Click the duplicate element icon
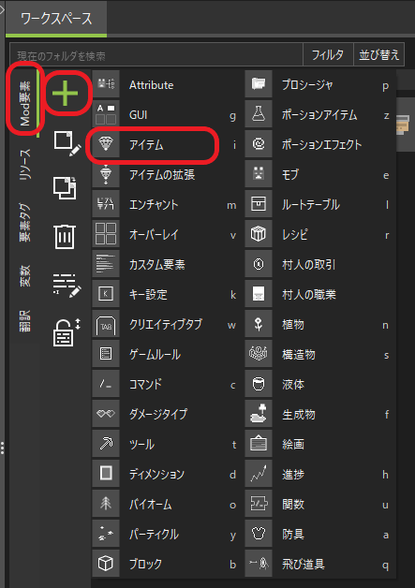This screenshot has height=588, width=415. [65, 188]
